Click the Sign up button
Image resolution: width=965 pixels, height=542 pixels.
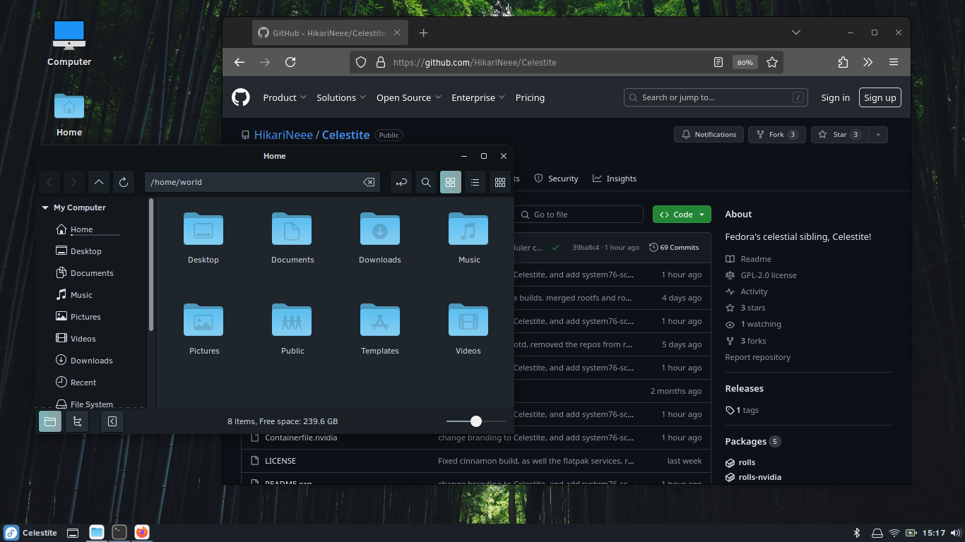point(880,97)
